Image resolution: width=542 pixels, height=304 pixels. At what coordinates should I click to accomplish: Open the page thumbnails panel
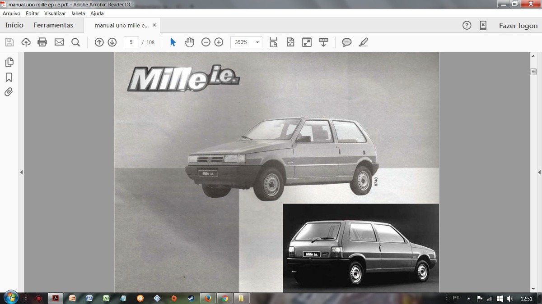tap(9, 62)
